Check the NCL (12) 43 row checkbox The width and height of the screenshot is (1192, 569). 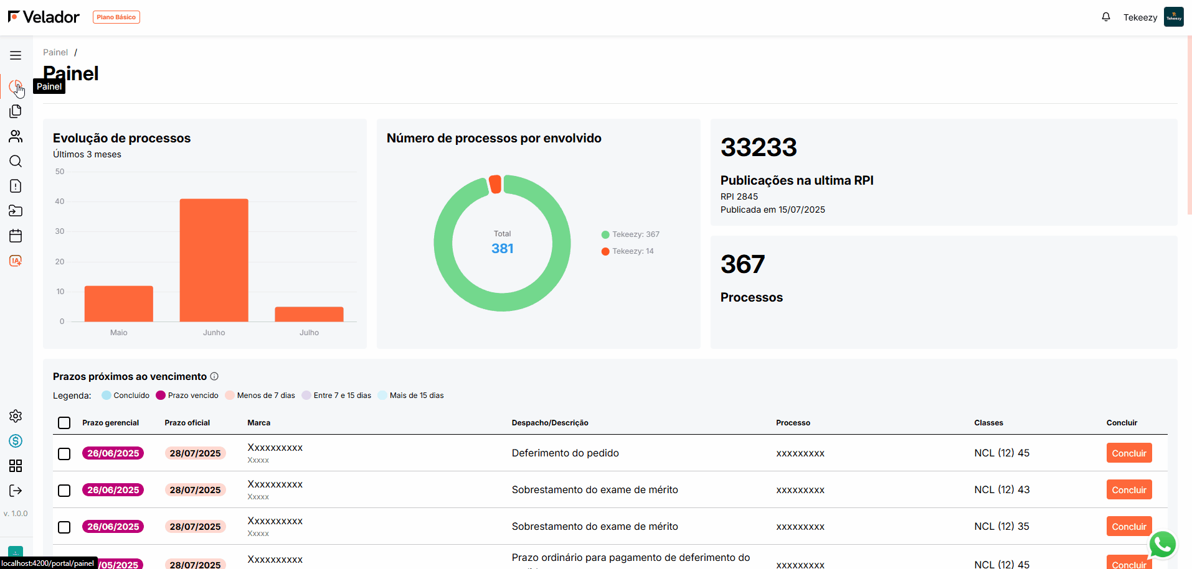[x=64, y=491]
